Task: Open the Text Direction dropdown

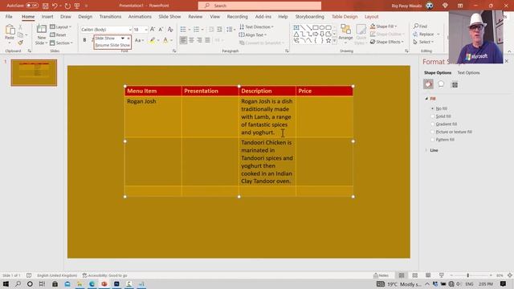Action: tap(256, 26)
